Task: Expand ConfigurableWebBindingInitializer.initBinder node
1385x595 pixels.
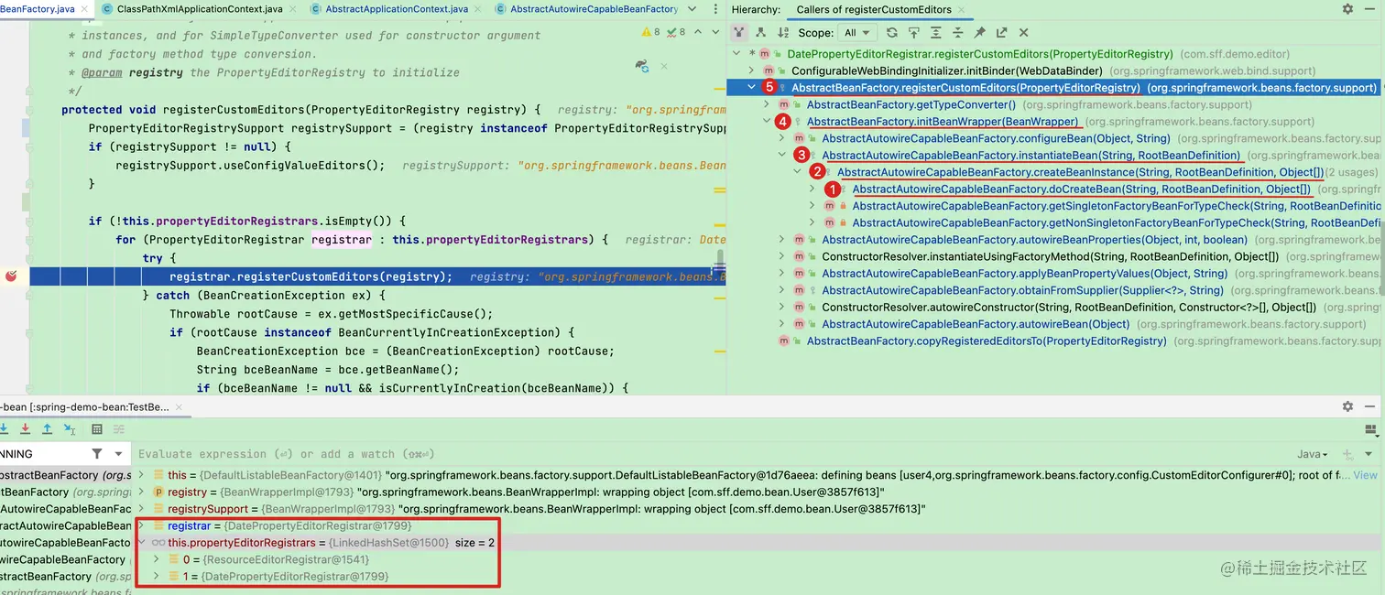Action: click(752, 71)
